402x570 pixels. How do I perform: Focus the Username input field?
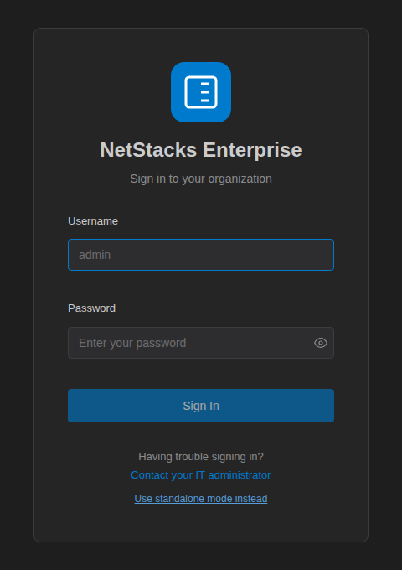pos(201,255)
